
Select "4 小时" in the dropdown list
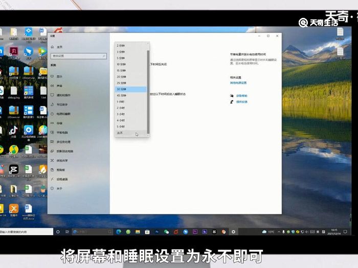[131, 120]
